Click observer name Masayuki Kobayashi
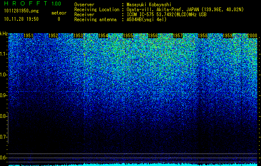The width and height of the screenshot is (261, 166). 149,5
